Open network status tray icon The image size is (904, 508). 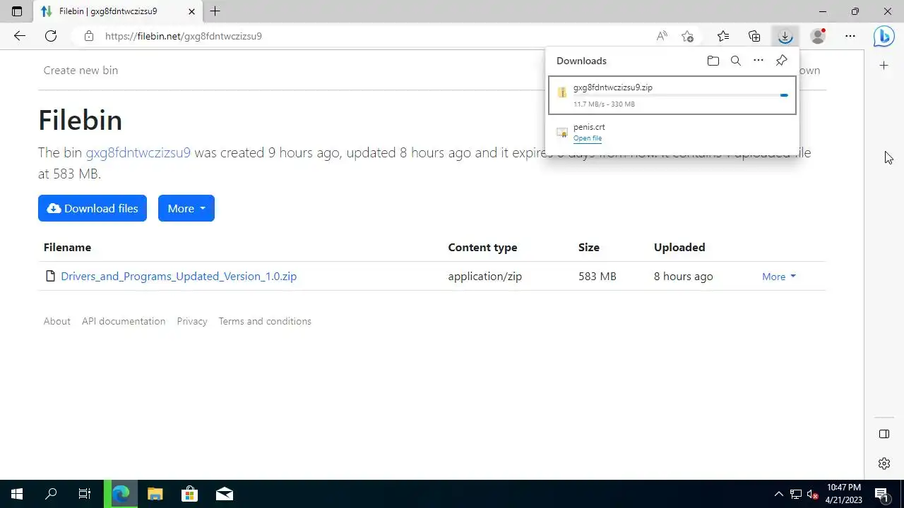click(x=796, y=494)
